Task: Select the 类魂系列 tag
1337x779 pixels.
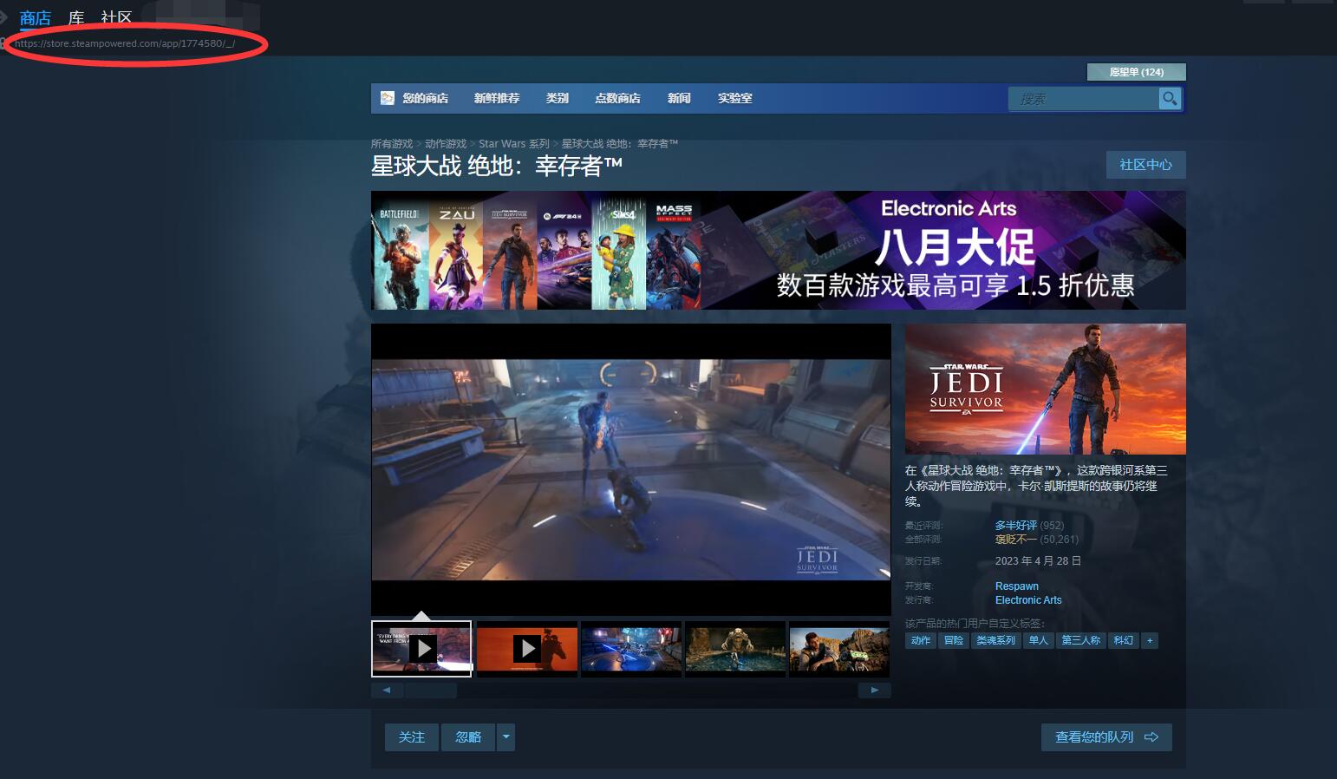Action: (995, 640)
